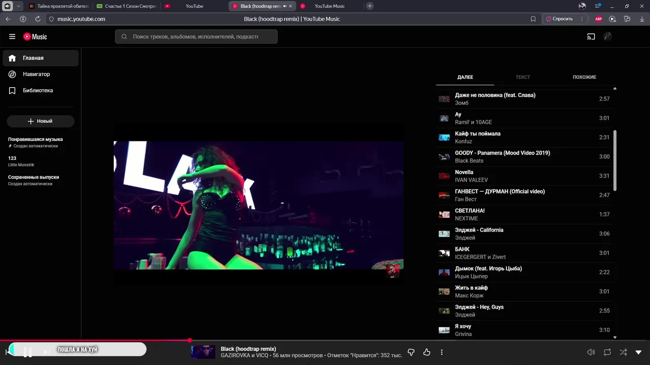Seek using the red progress bar handle
Screen dimensions: 650x365
click(189, 340)
